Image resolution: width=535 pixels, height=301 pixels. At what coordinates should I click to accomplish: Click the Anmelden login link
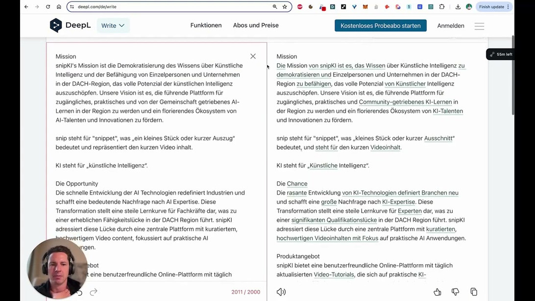(450, 25)
